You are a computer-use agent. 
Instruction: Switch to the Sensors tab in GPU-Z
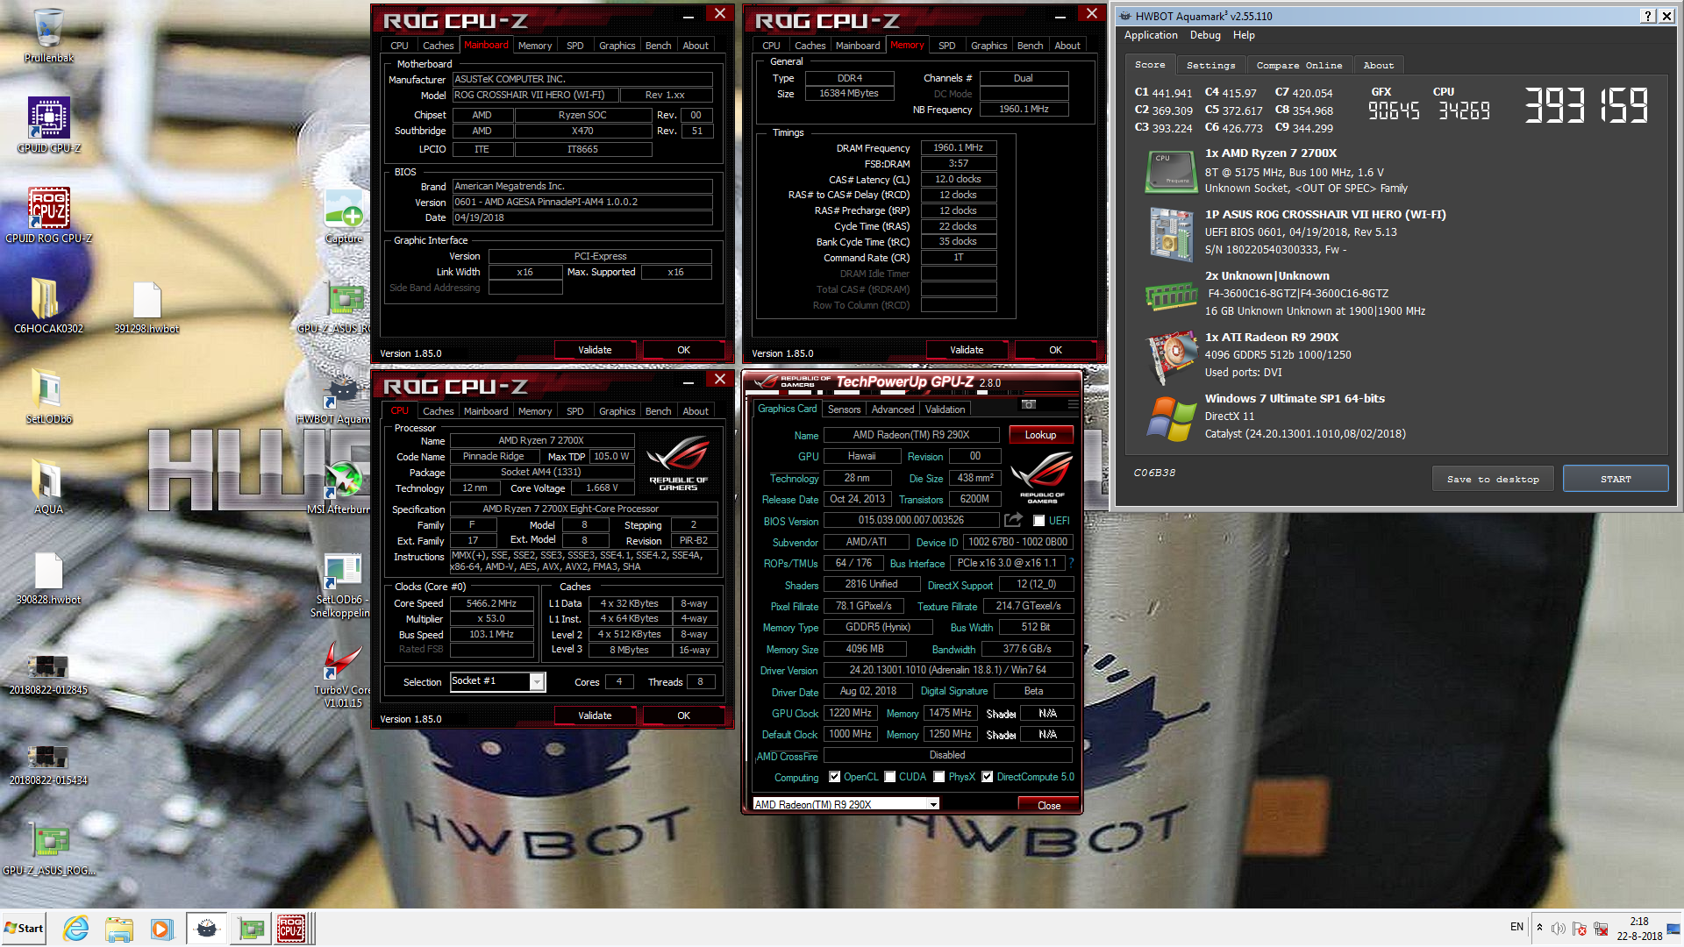tap(844, 409)
